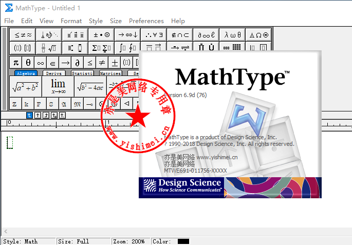Insert the square root of a²+b² expression
This screenshot has width=352, height=245.
click(26, 87)
